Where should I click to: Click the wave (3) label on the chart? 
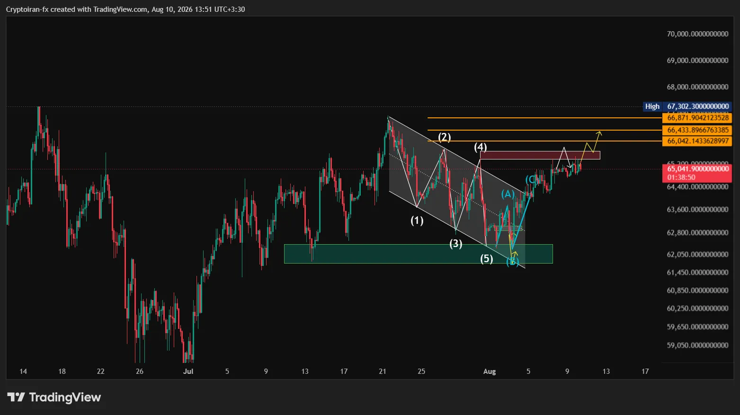456,244
